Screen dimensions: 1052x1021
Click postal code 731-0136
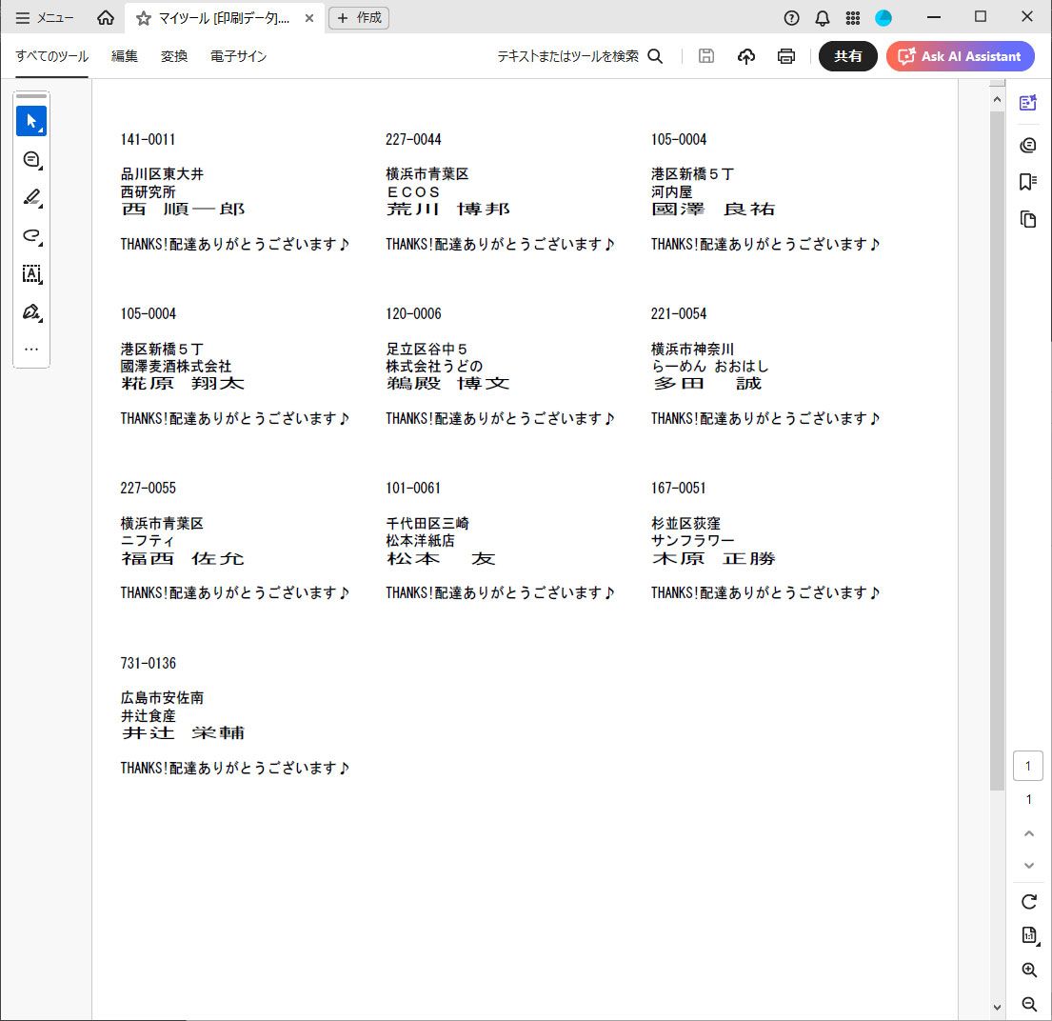149,663
